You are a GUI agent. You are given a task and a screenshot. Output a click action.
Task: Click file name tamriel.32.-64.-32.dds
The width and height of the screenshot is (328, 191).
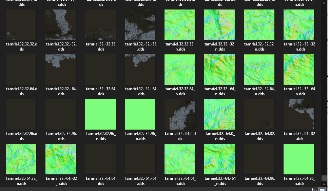point(300,136)
